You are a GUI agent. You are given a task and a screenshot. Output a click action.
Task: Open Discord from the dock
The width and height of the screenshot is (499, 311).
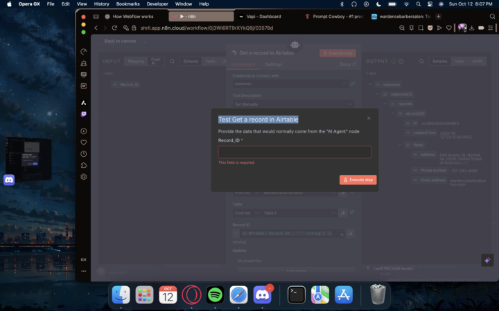point(262,295)
